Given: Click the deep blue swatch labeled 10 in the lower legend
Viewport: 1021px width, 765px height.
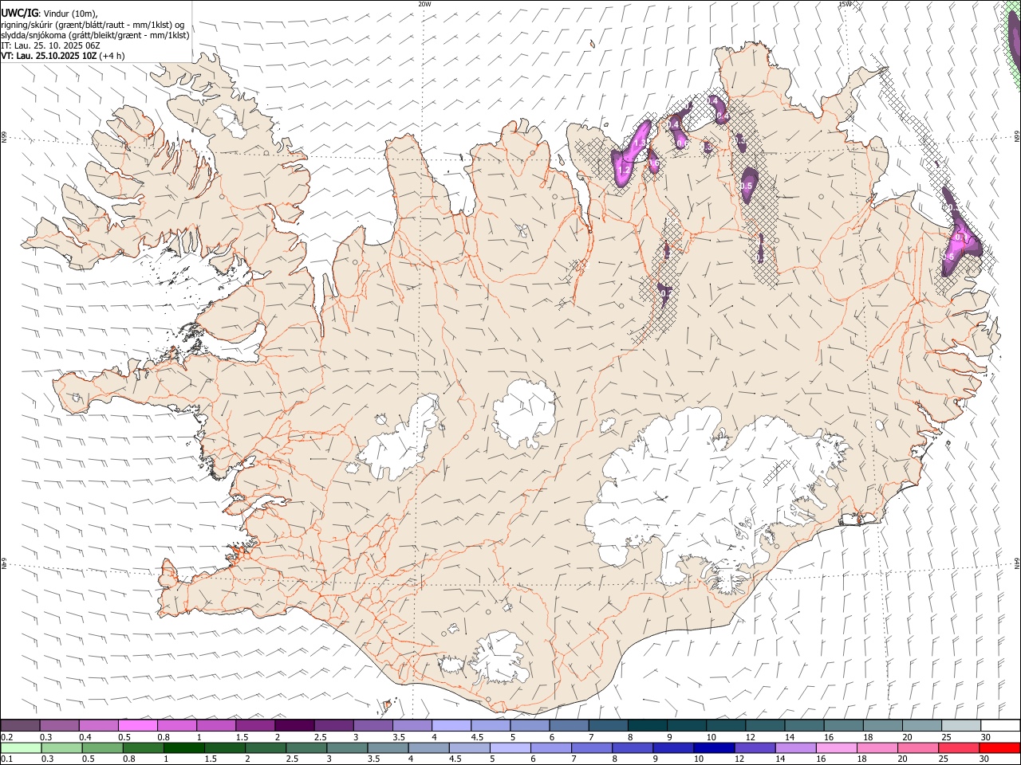Looking at the screenshot, I should tap(714, 747).
